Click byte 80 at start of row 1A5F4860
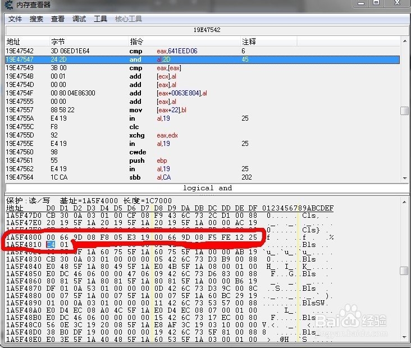The image size is (411, 348). click(x=51, y=281)
